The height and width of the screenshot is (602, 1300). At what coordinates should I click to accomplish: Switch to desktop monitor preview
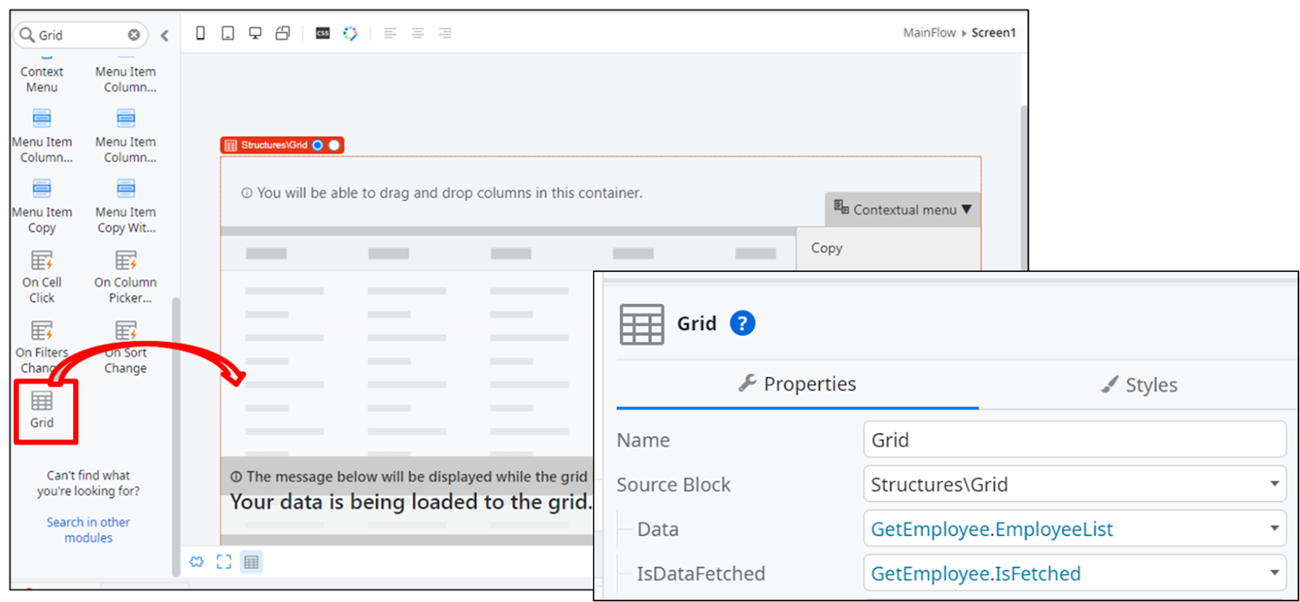tap(255, 33)
